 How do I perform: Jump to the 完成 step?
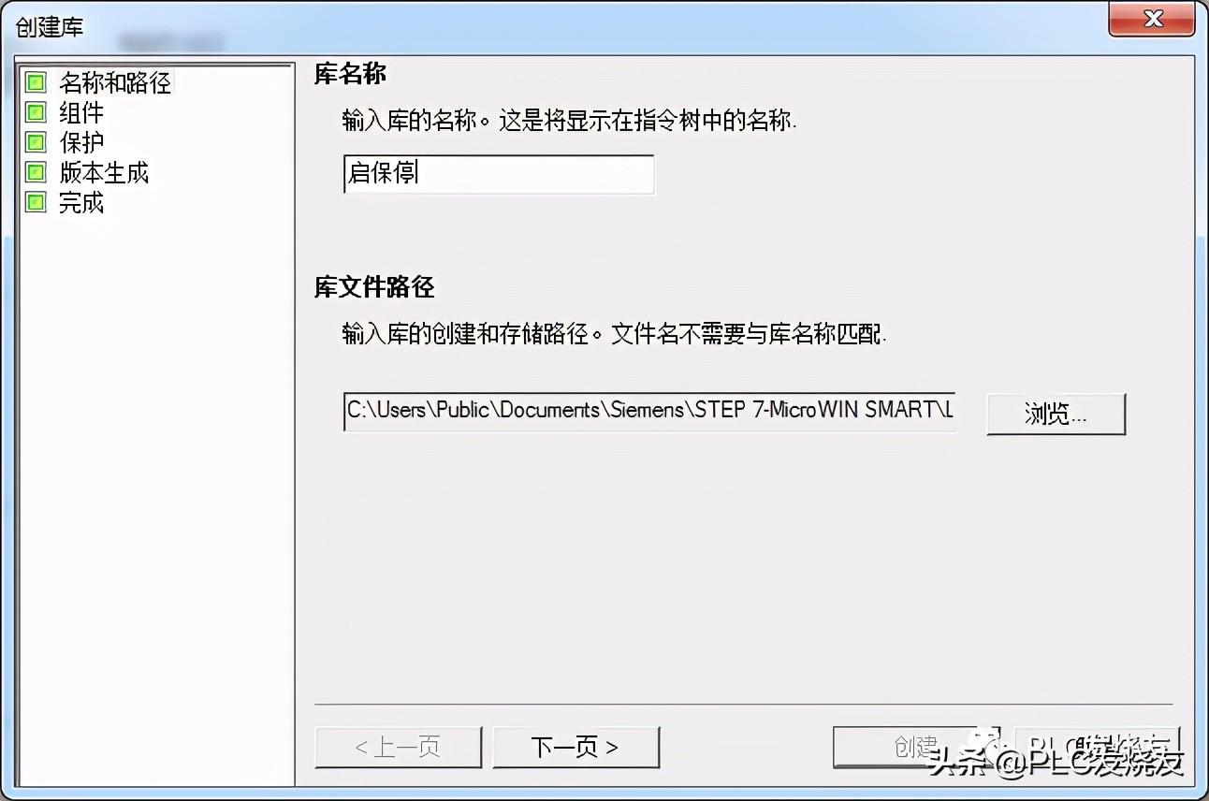(x=81, y=203)
